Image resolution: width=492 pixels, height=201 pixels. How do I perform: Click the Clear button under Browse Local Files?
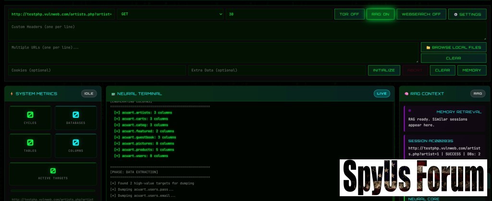[453, 58]
